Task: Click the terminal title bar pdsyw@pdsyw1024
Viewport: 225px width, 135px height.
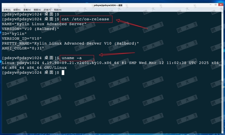Action: (x=108, y=5)
